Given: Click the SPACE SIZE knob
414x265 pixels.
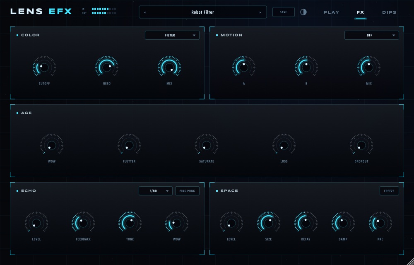Looking at the screenshot, I should coord(269,223).
